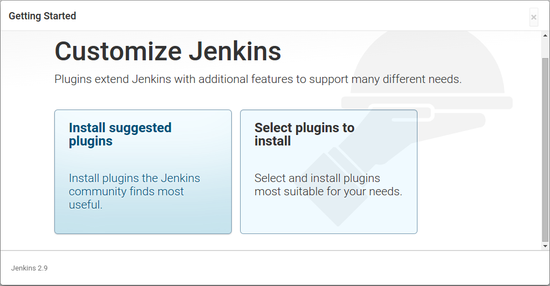Click "Install plugins the Jenkins community finds most useful"
The image size is (550, 286).
[x=134, y=191]
